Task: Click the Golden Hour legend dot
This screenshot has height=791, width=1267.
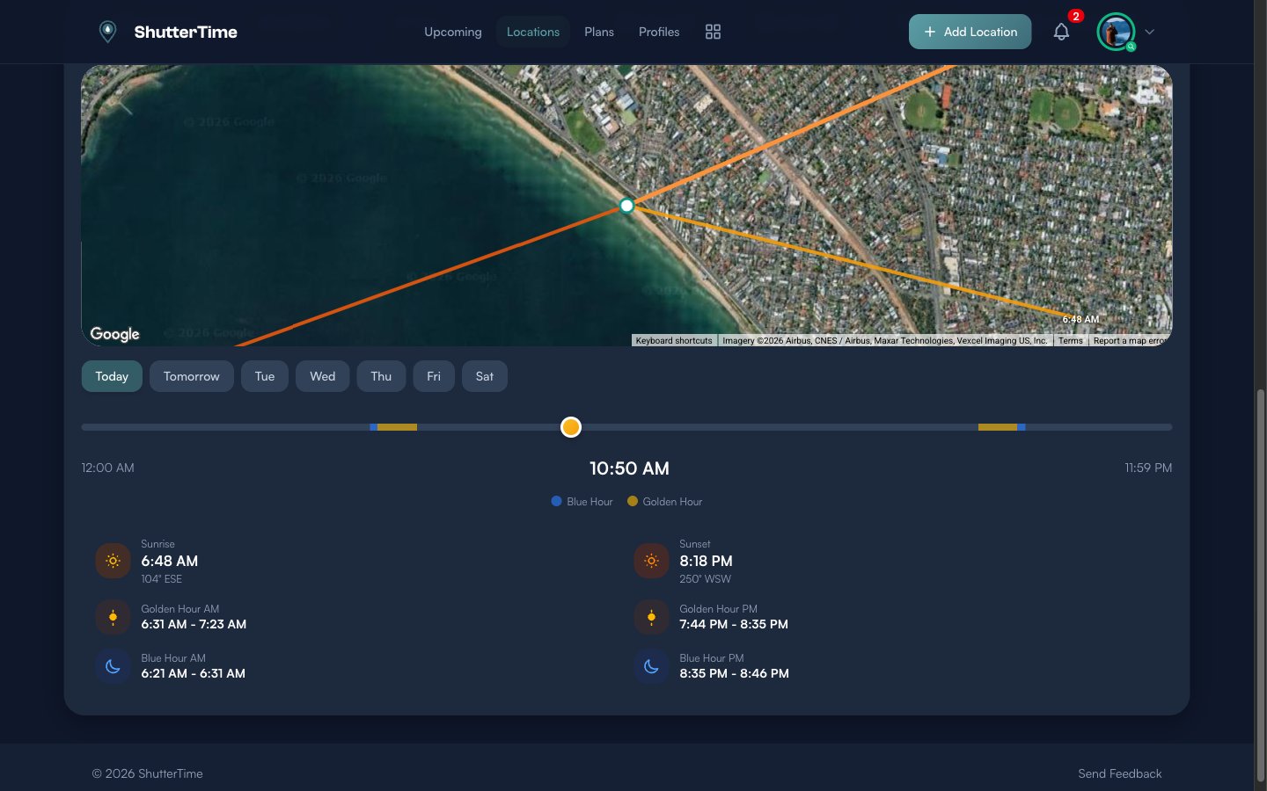Action: (x=632, y=501)
